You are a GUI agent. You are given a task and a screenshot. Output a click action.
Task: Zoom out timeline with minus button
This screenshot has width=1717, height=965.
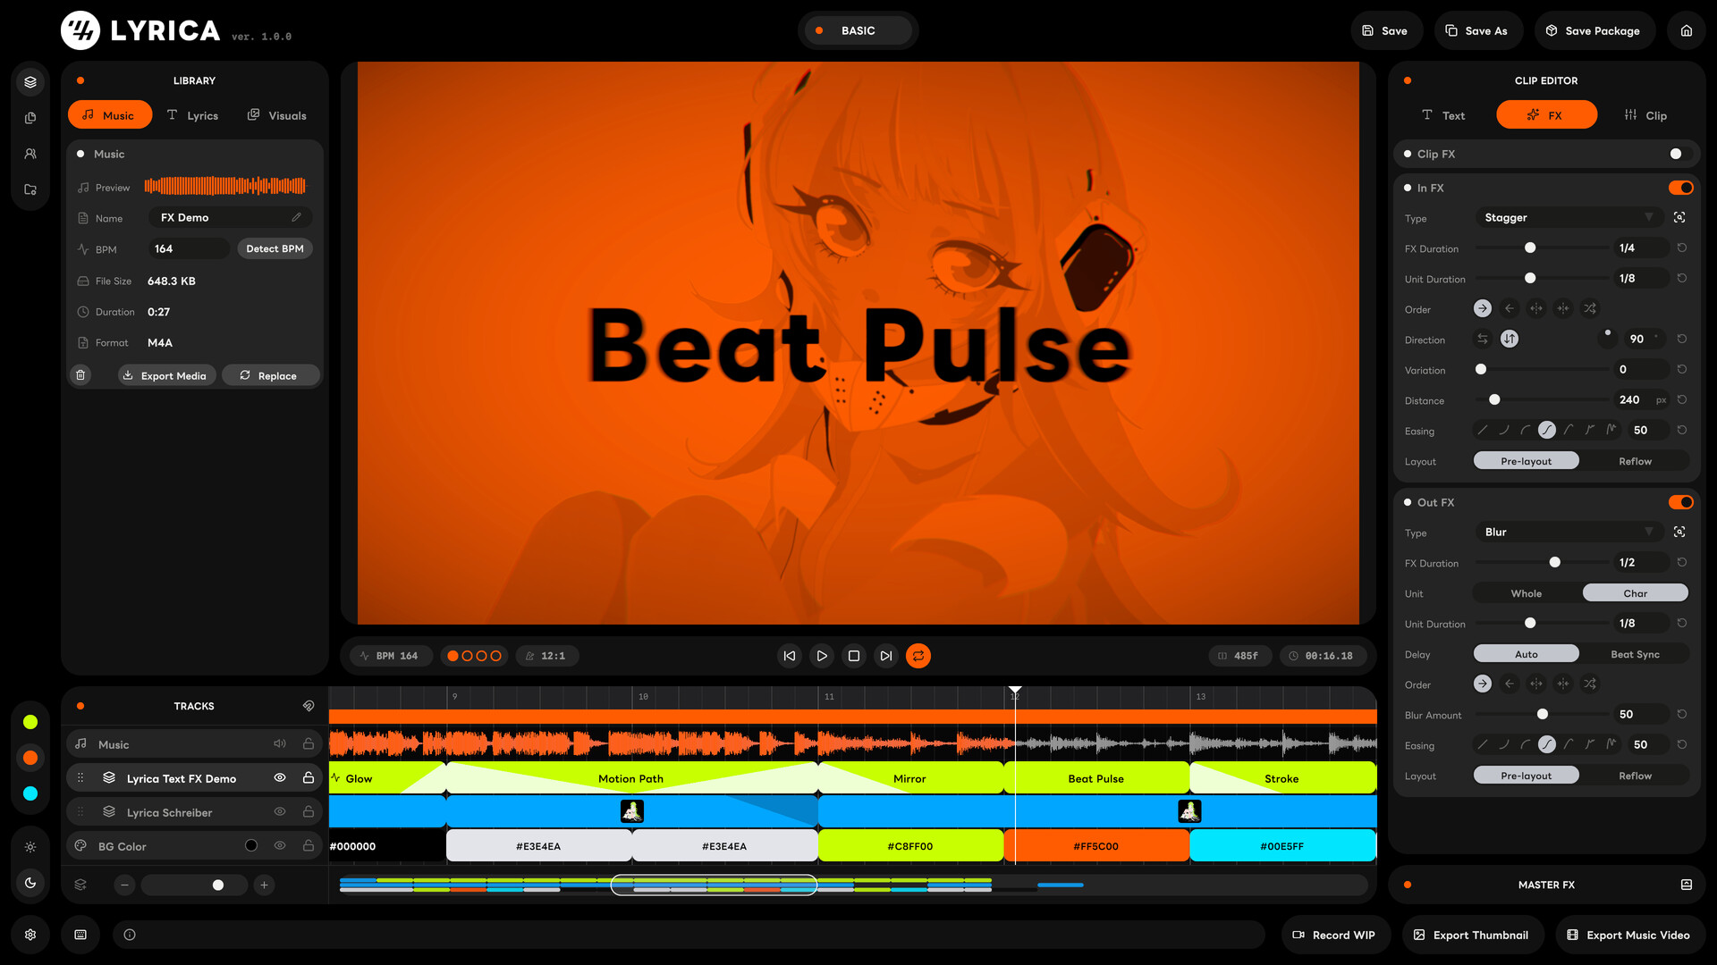[124, 885]
